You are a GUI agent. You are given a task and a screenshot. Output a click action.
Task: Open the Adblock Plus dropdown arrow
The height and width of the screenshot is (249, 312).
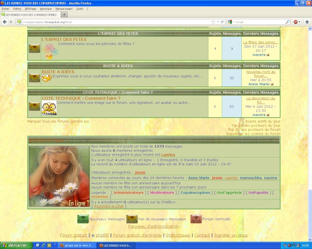pos(300,22)
